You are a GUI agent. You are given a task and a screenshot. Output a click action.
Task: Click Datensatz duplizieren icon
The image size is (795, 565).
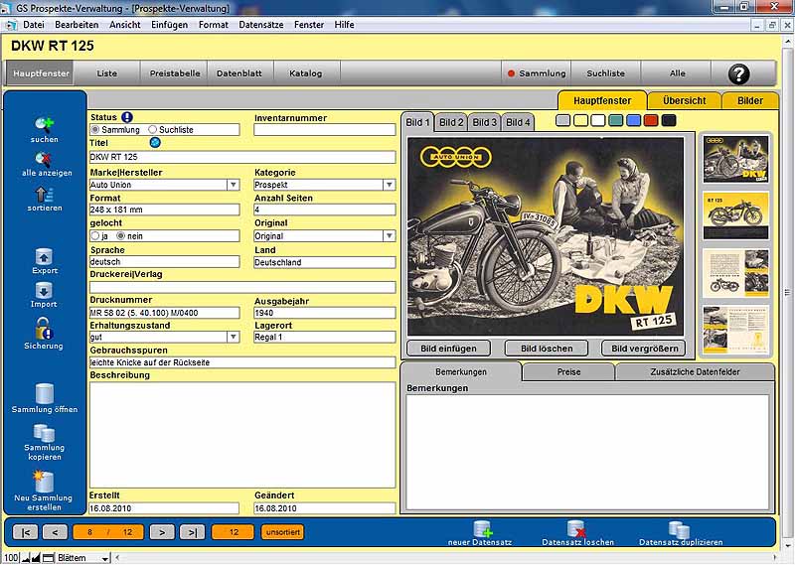(679, 529)
